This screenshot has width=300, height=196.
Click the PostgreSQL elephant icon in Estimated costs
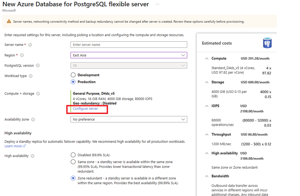(x=267, y=43)
